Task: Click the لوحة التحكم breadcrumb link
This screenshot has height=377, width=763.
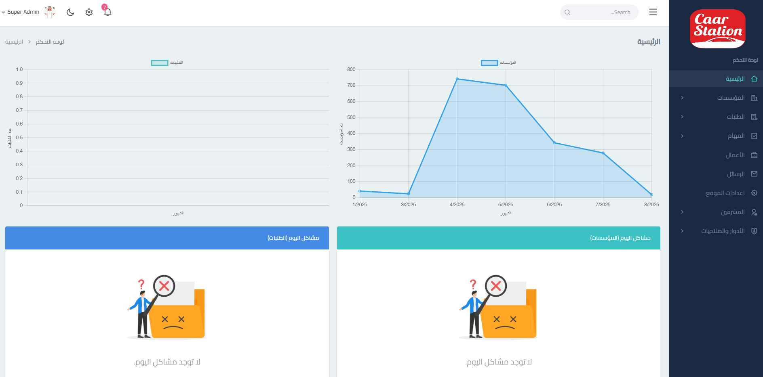Action: tap(50, 42)
